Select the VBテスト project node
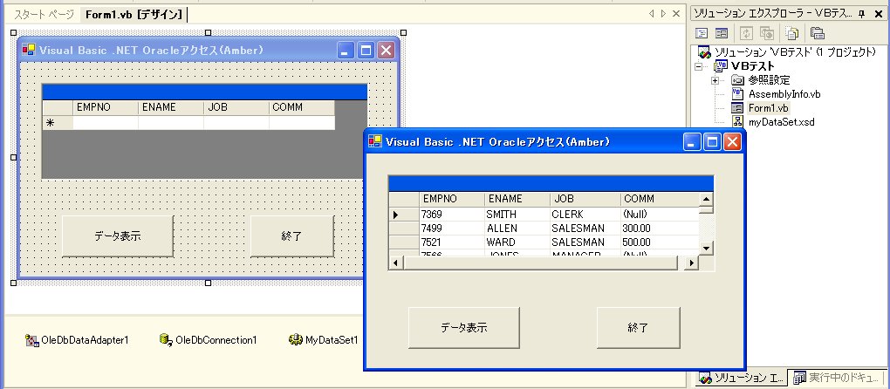The image size is (890, 389). (753, 65)
